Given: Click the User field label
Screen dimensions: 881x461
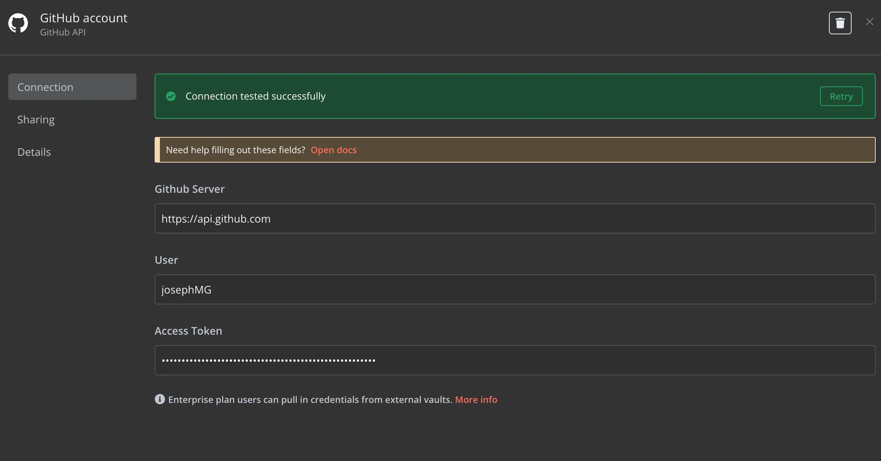Looking at the screenshot, I should [x=166, y=260].
